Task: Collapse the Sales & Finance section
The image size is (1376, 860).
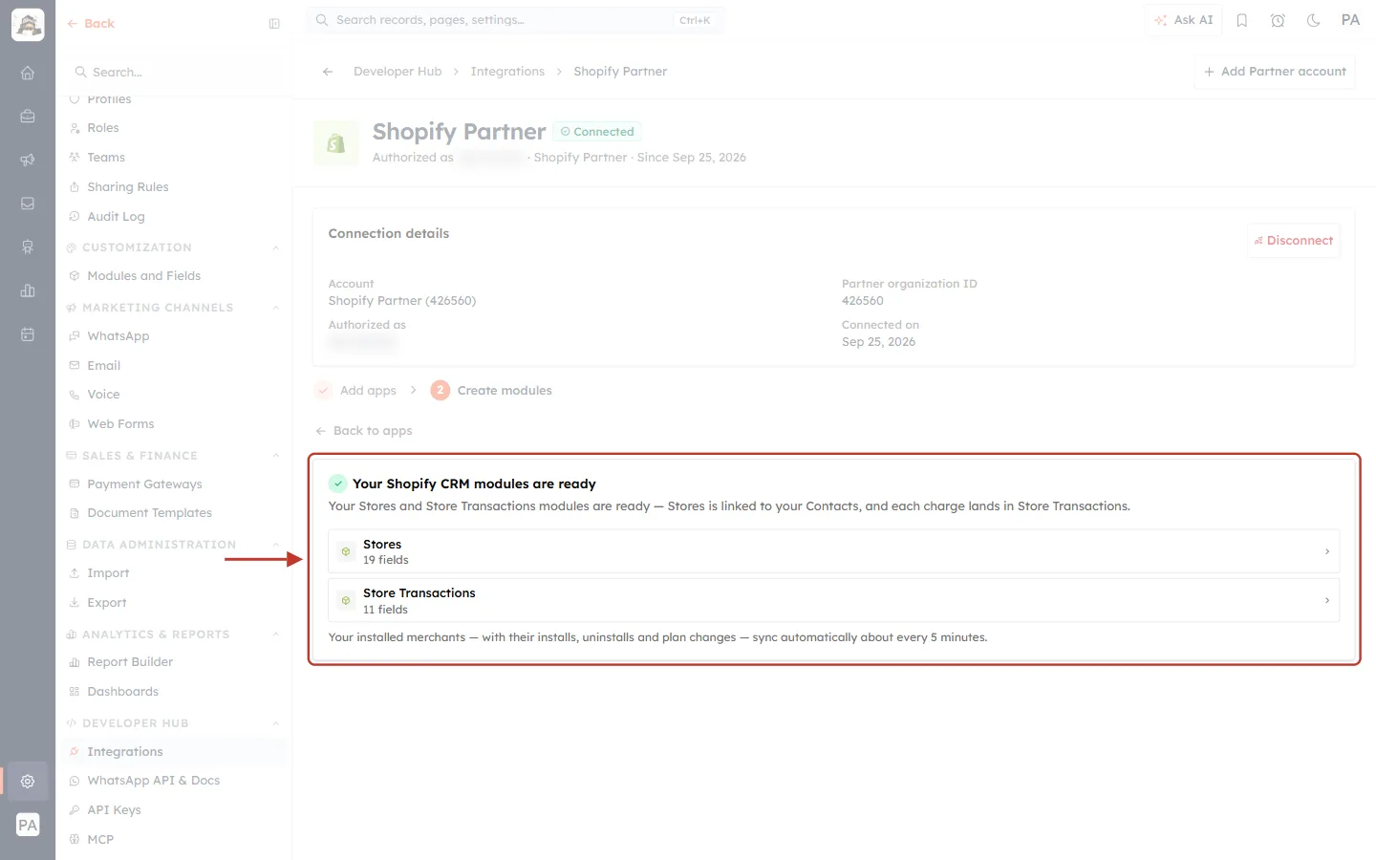Action: tap(276, 456)
